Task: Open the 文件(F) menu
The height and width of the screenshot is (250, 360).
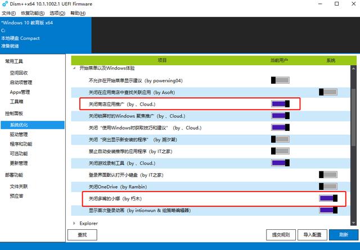Action: (9, 13)
